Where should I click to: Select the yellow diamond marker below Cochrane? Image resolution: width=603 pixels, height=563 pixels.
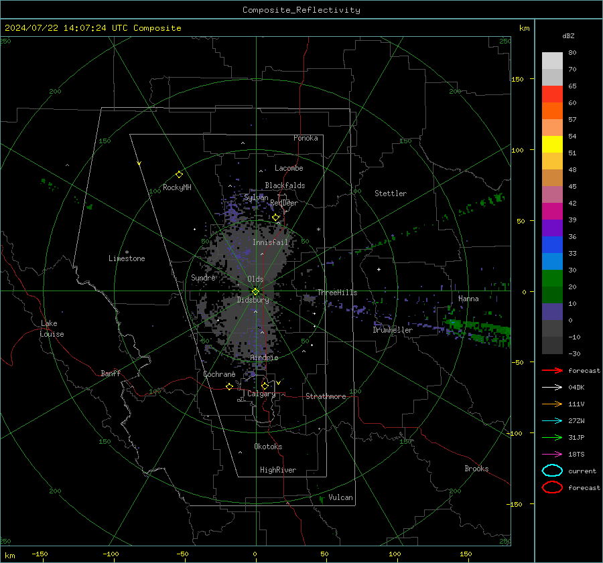229,386
